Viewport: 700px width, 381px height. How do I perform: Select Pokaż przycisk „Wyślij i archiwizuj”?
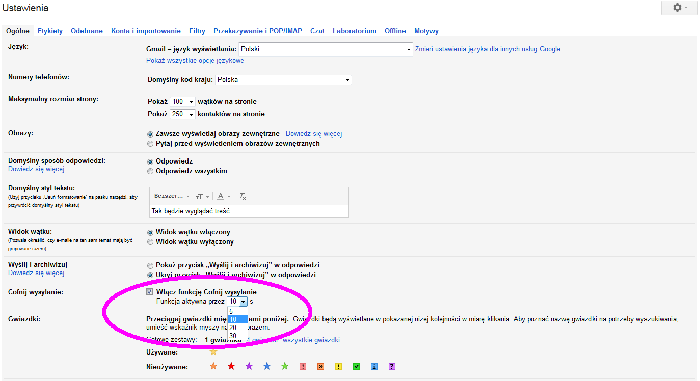150,265
